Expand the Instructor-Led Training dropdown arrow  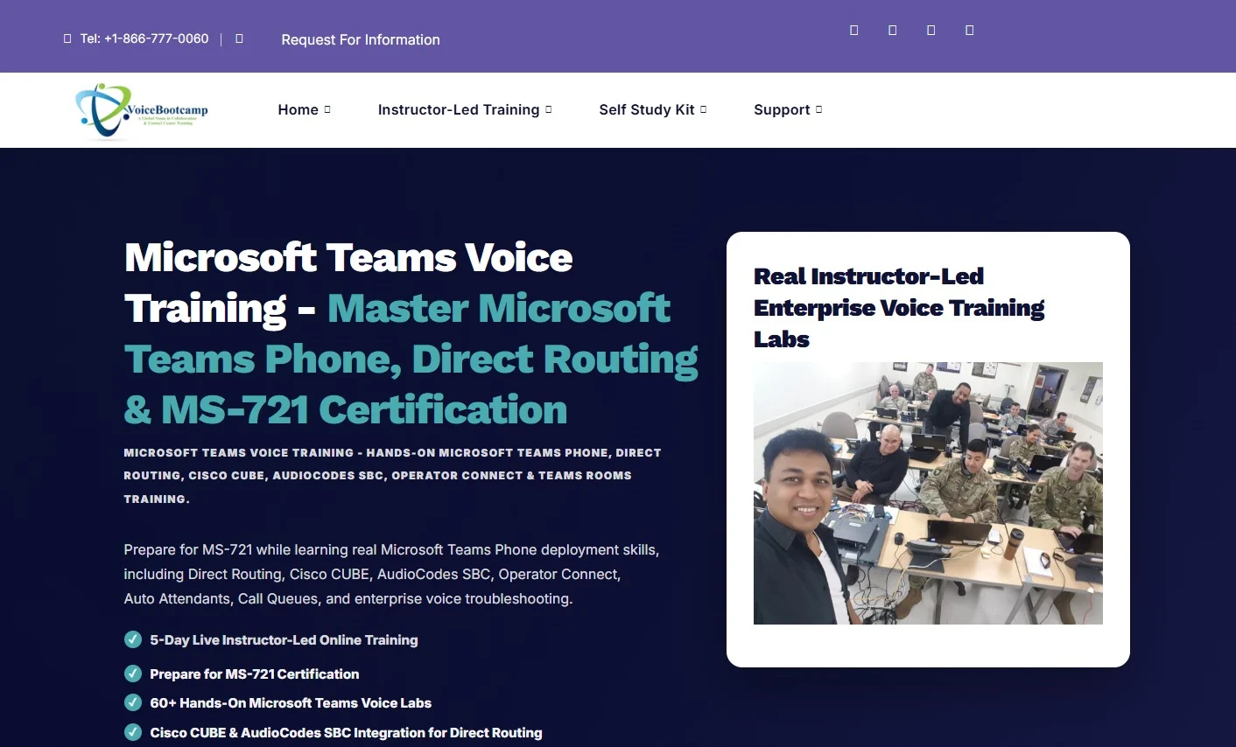click(549, 109)
